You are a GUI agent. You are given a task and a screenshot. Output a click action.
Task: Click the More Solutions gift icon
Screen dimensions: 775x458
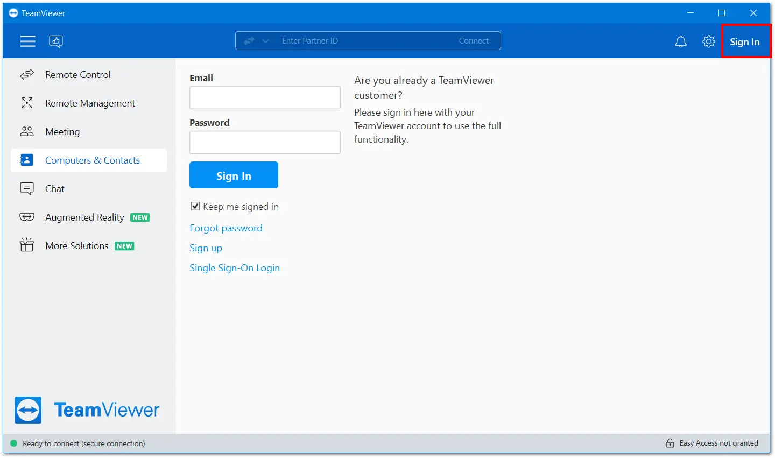27,245
